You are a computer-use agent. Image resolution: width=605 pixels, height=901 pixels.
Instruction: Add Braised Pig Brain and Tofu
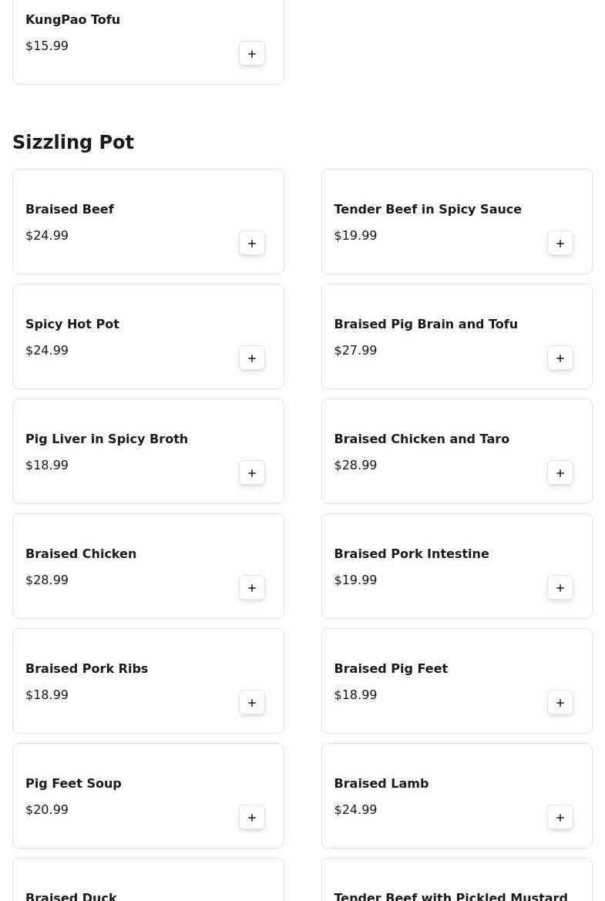pos(560,358)
